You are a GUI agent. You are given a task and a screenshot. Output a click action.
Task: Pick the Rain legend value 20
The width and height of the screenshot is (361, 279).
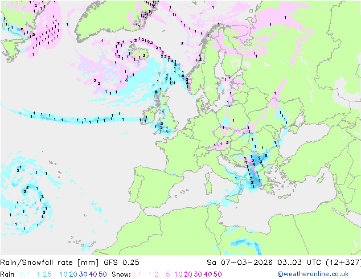(x=73, y=274)
